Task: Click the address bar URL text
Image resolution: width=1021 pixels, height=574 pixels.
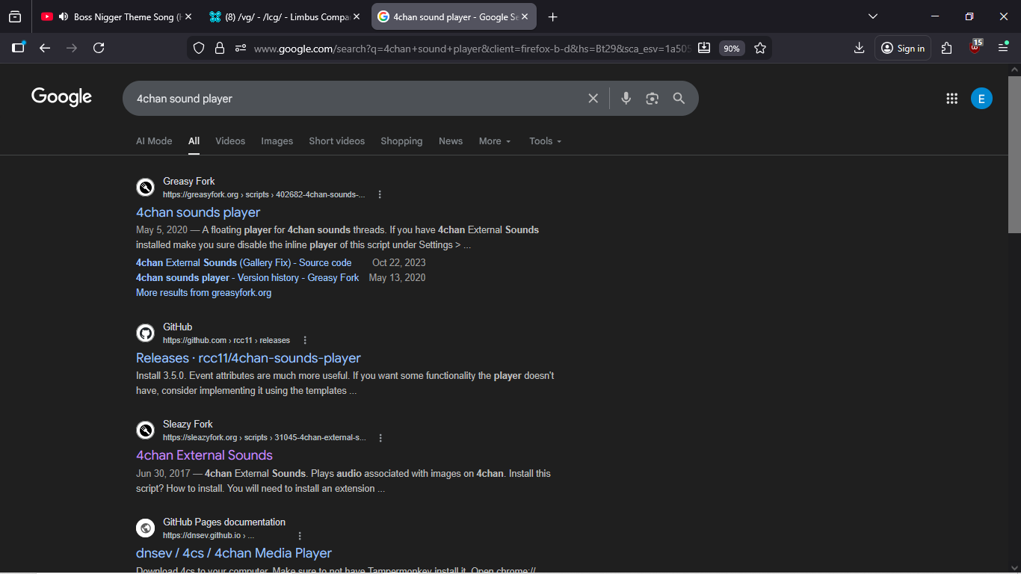Action: (471, 49)
